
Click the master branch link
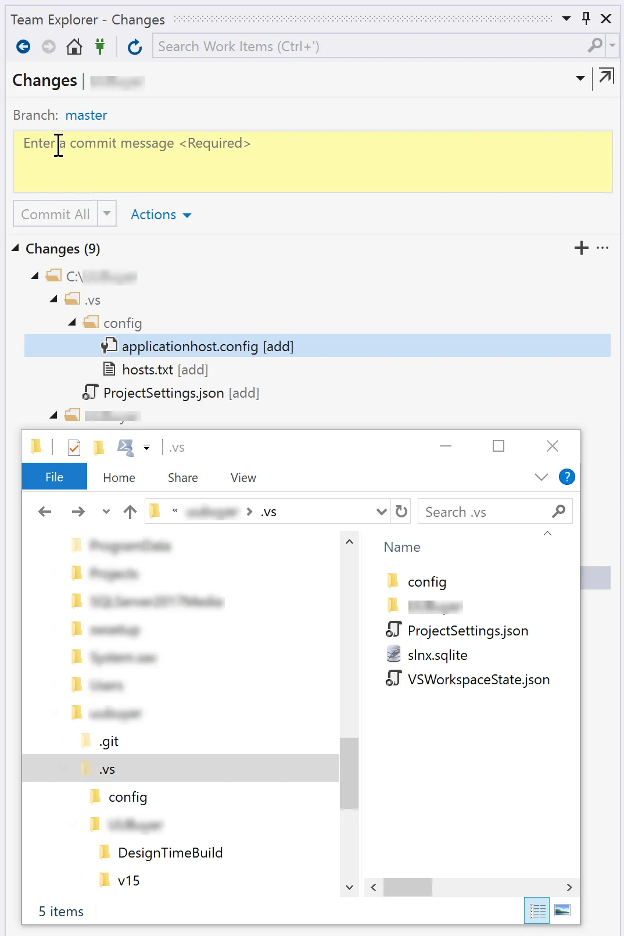click(x=86, y=115)
